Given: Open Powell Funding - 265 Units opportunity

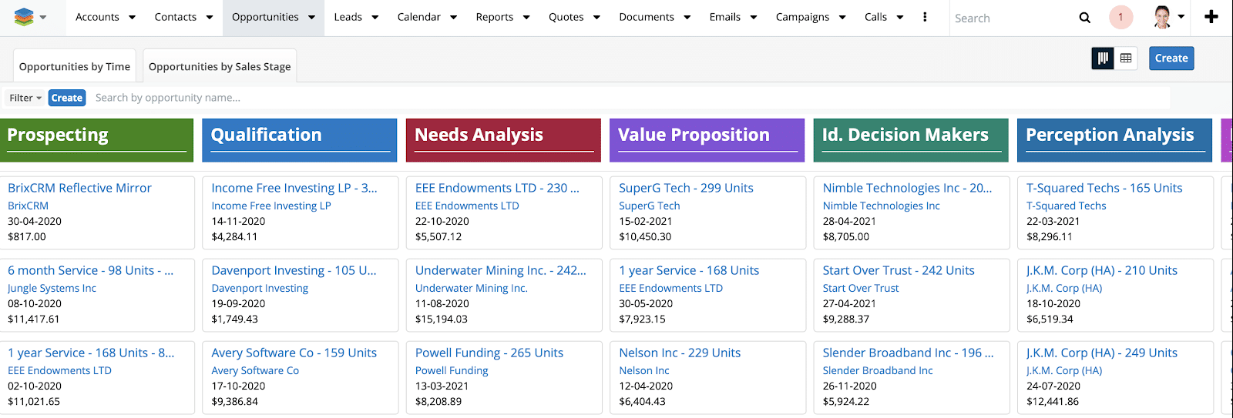Looking at the screenshot, I should [x=489, y=353].
